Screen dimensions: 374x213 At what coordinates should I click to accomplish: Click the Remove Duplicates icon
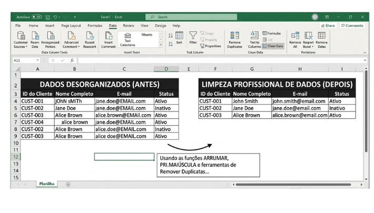click(x=234, y=36)
